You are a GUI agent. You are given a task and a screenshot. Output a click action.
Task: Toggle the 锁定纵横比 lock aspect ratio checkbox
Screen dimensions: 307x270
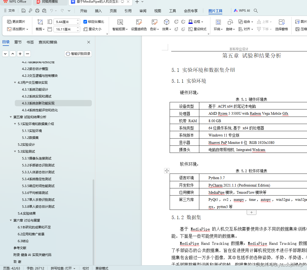pos(85,21)
